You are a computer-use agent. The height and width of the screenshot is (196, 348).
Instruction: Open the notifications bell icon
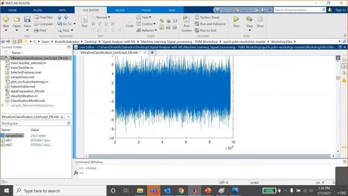[x=330, y=10]
